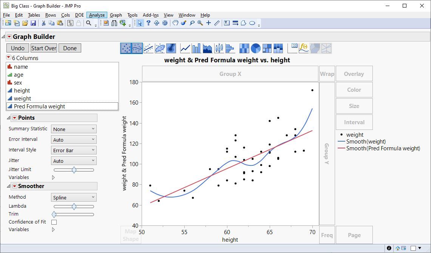The image size is (431, 253).
Task: Activate the Grabber hand tool
Action: 175,23
